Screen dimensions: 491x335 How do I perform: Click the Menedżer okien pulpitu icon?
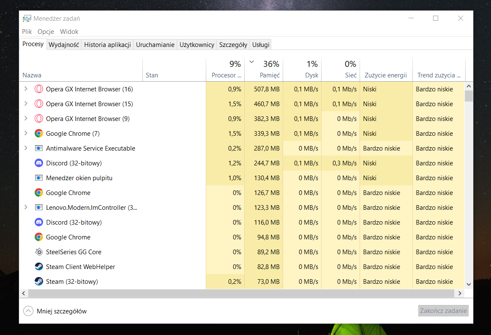pyautogui.click(x=39, y=178)
